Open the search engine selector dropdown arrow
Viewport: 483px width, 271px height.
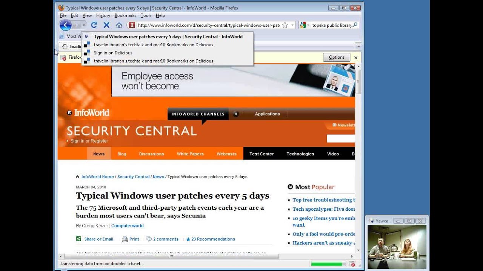tap(308, 25)
